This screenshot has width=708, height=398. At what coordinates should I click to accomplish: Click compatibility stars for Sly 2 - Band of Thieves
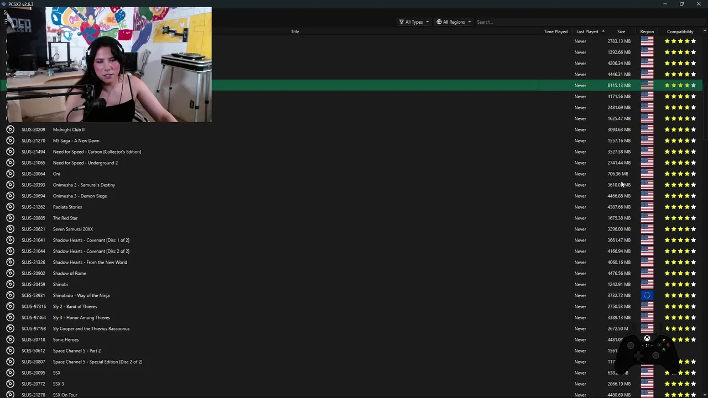[x=680, y=306]
